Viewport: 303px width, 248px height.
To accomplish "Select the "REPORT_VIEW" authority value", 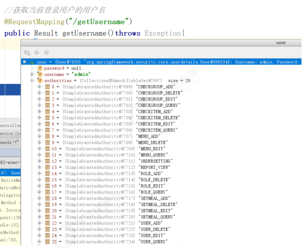I will point(154,167).
